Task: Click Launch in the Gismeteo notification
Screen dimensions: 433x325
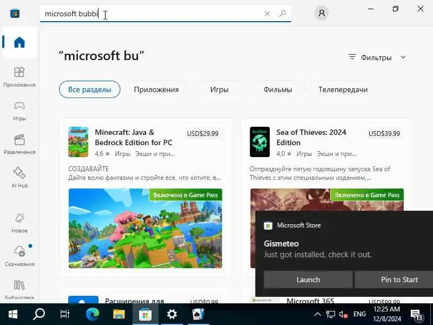Action: click(x=308, y=279)
